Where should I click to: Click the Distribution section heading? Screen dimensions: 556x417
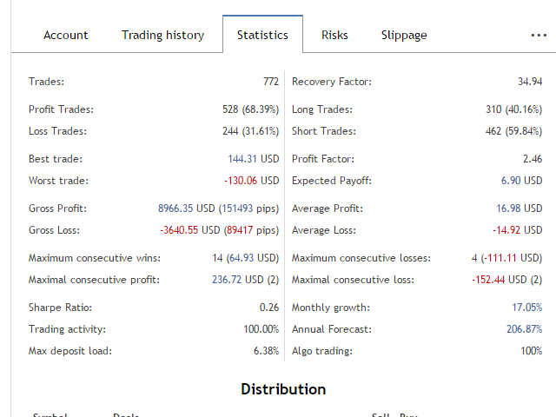click(283, 389)
